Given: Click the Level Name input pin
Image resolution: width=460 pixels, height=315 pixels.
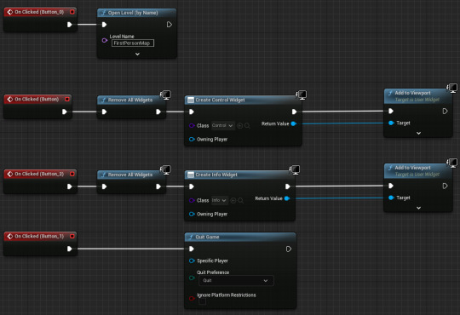Looking at the screenshot, I should (105, 40).
